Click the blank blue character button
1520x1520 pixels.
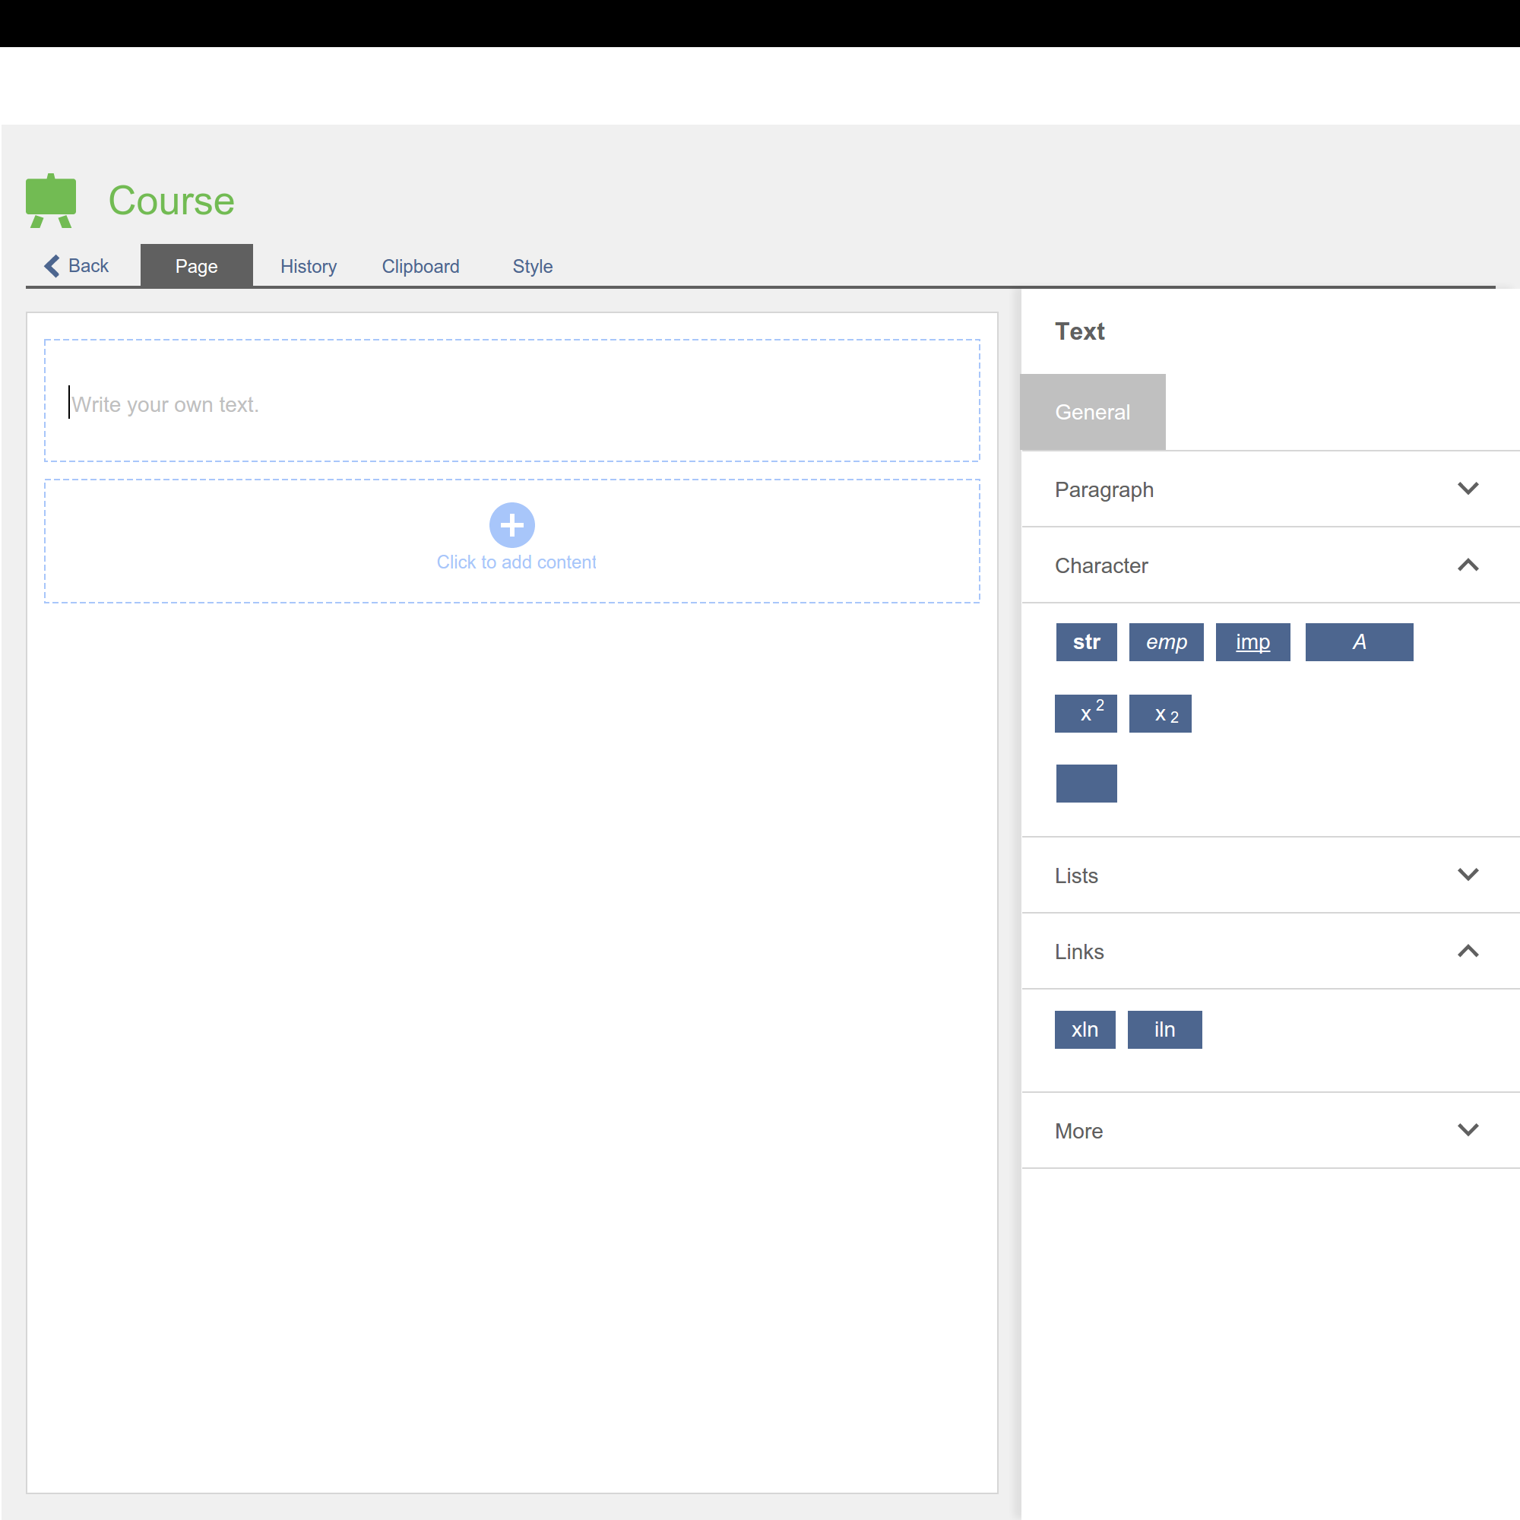click(1086, 783)
